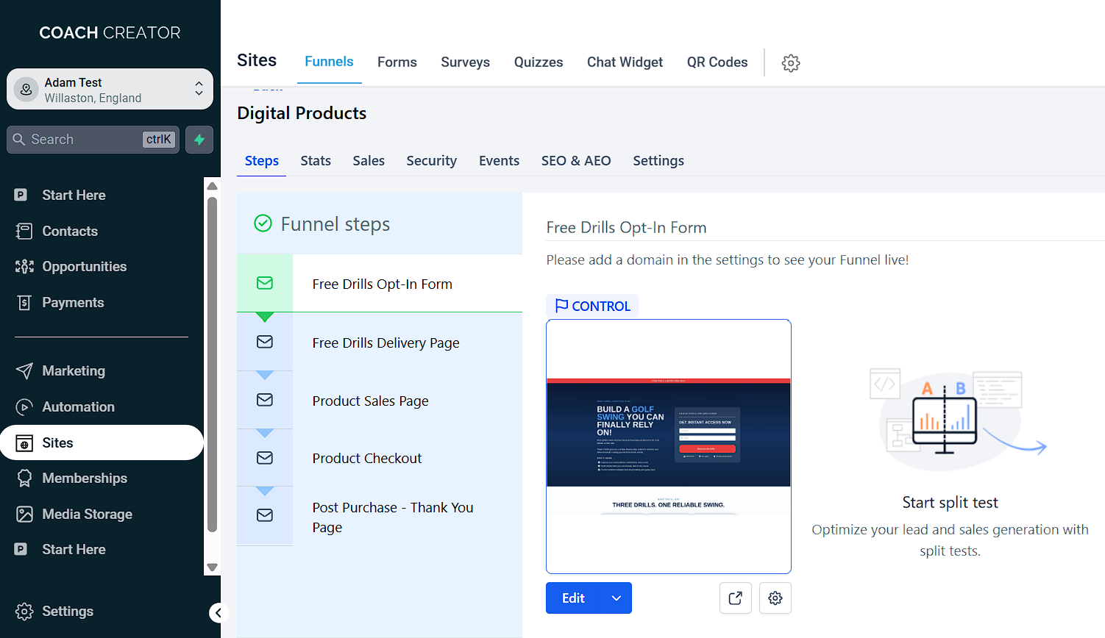1105x638 pixels.
Task: View the funnel Stats tab
Action: 316,161
